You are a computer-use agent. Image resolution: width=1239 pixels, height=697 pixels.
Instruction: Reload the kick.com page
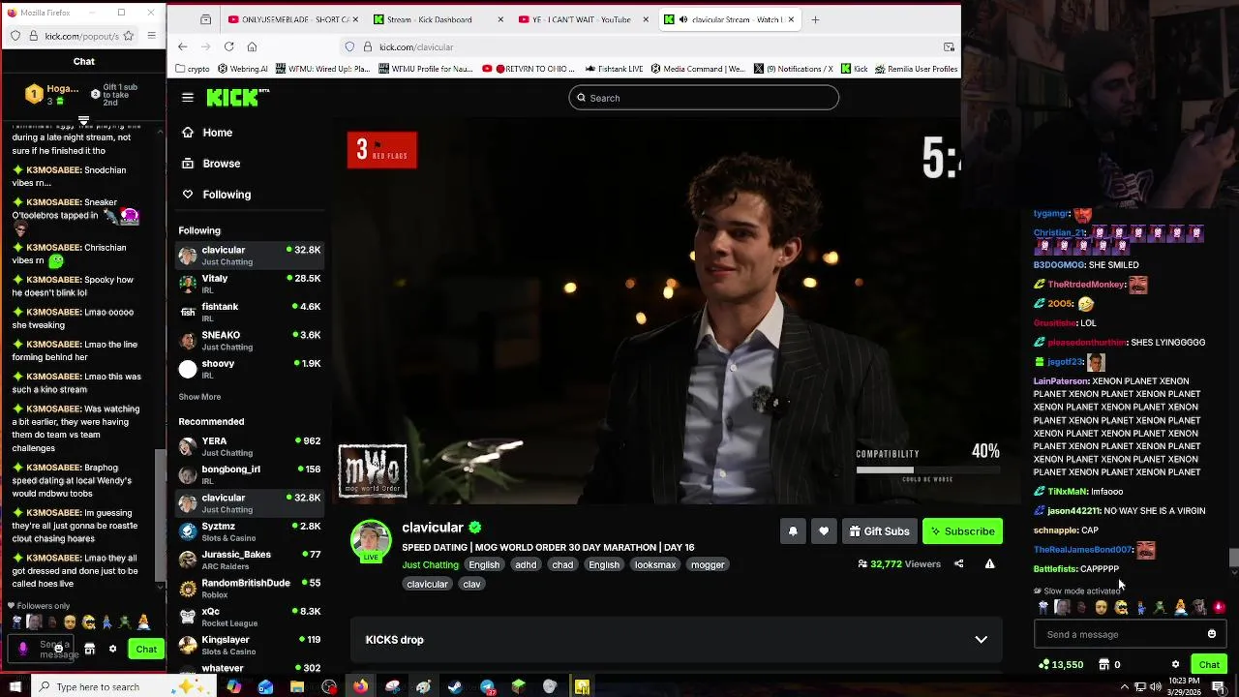click(x=228, y=46)
